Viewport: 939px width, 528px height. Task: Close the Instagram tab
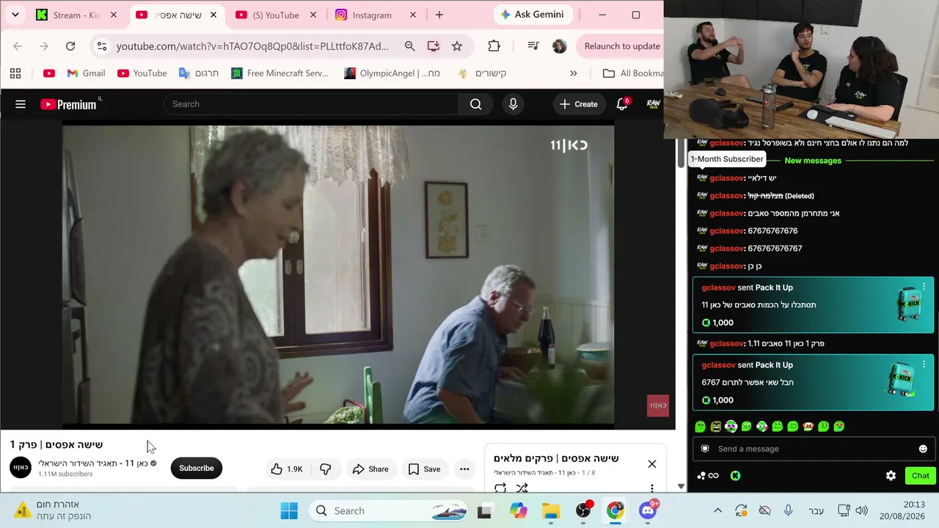point(412,15)
